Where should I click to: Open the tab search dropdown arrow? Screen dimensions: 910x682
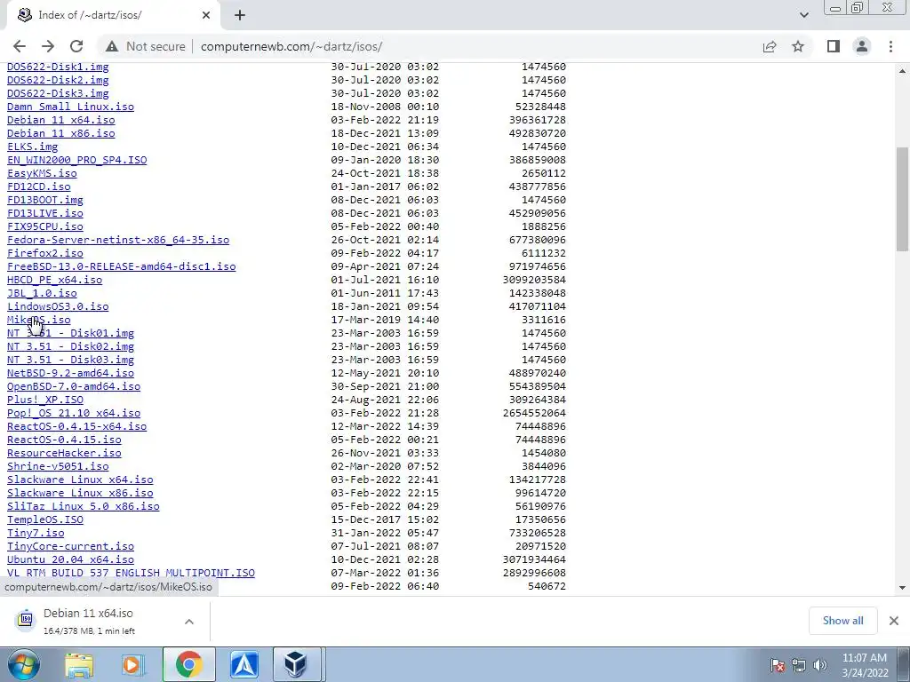tap(803, 15)
